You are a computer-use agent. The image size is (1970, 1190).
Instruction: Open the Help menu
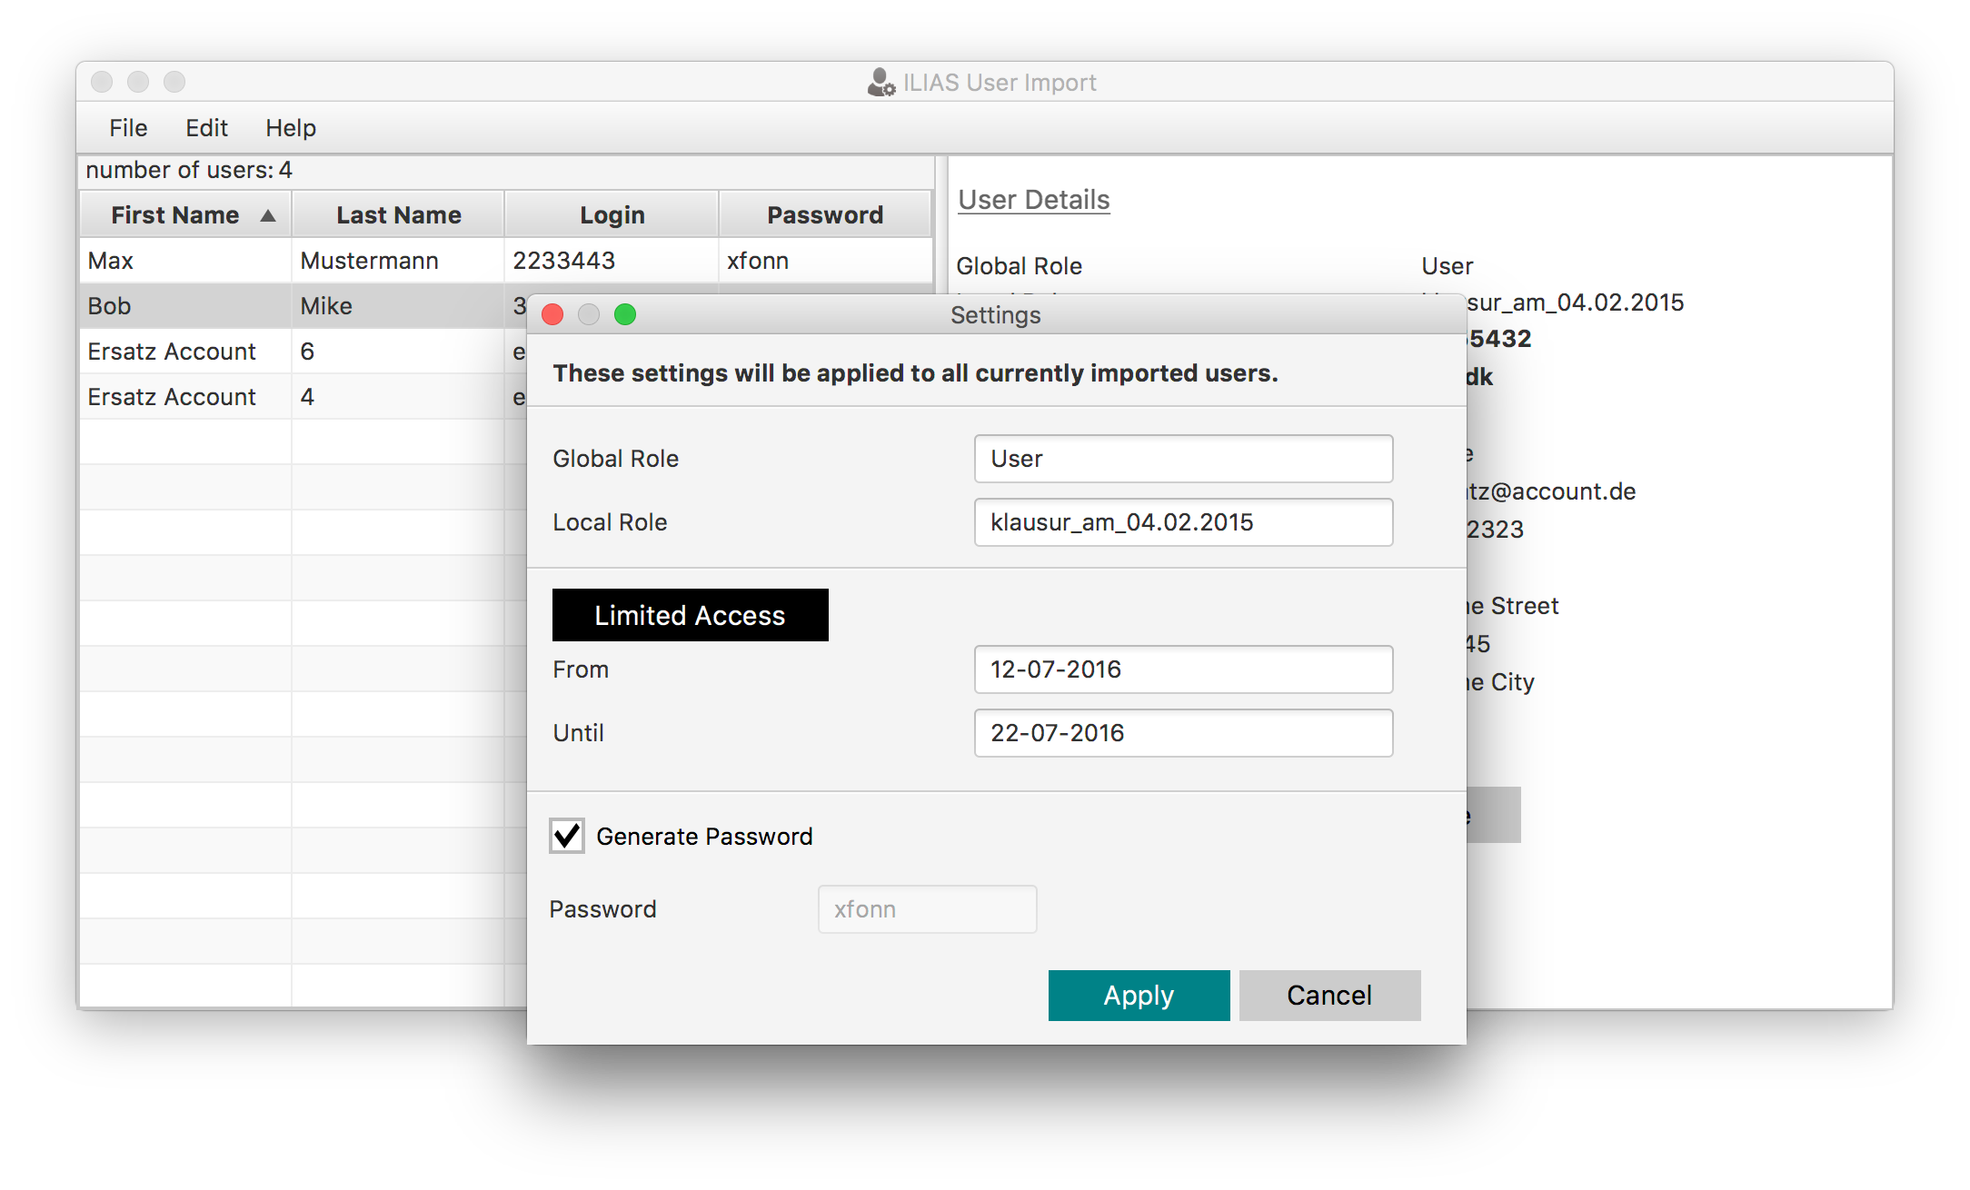click(x=291, y=128)
